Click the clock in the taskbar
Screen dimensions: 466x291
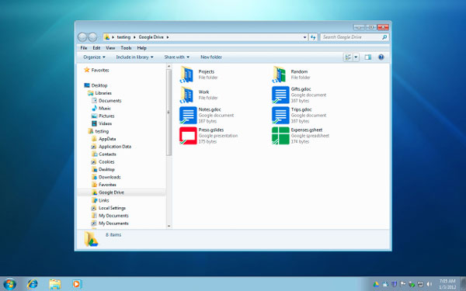[x=447, y=284]
